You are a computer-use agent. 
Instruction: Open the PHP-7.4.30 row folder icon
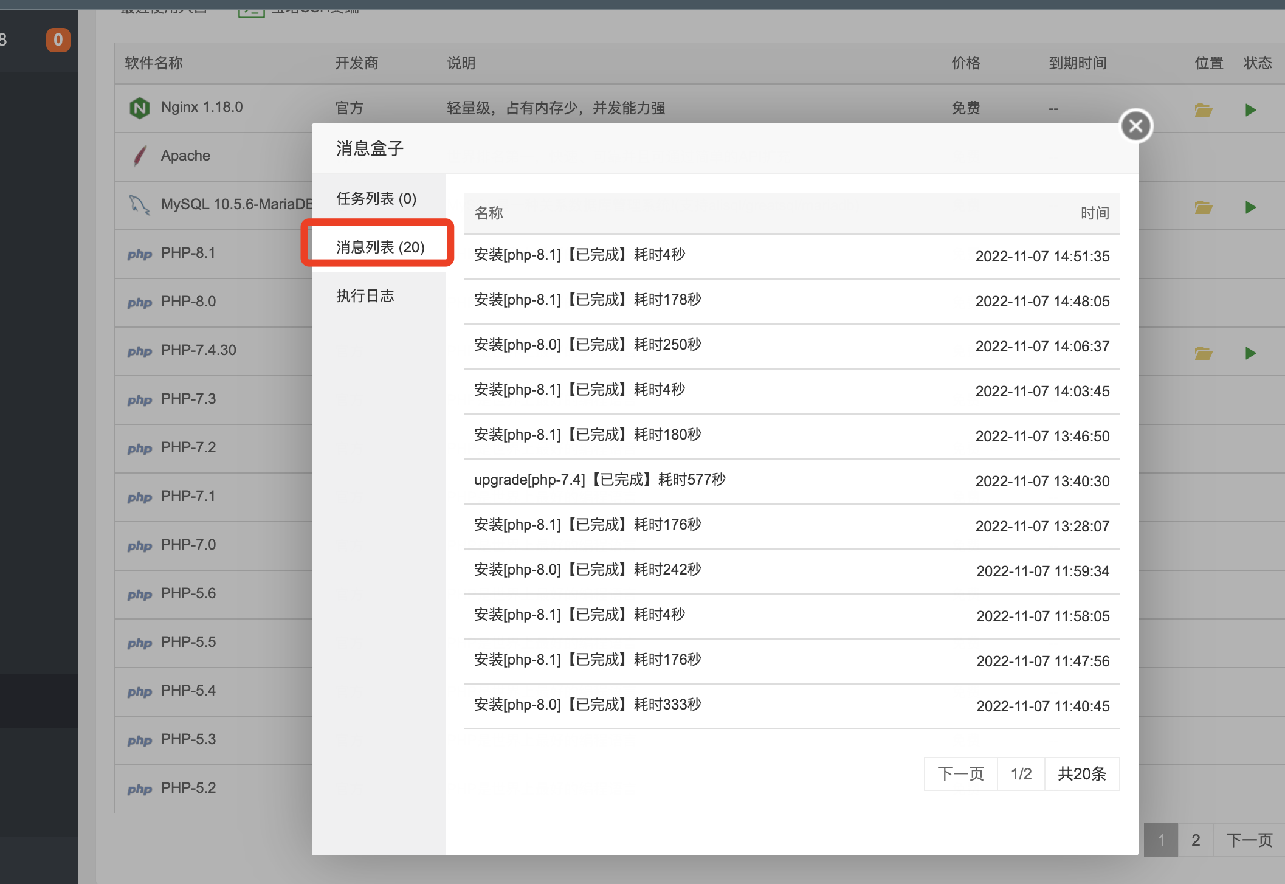[1203, 353]
